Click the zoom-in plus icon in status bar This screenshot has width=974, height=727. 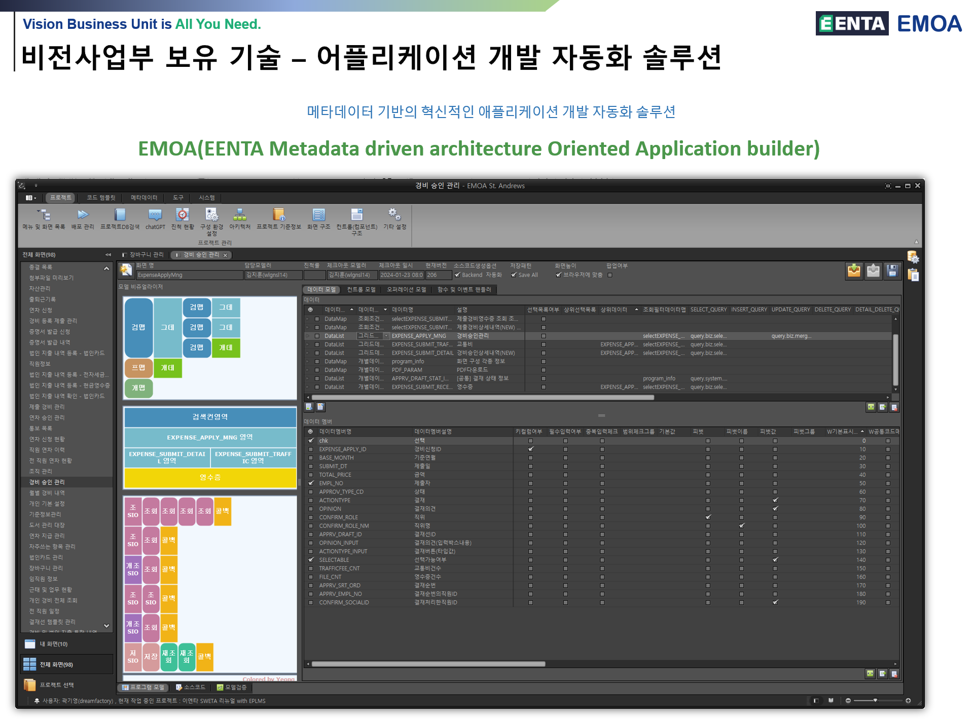tap(908, 701)
